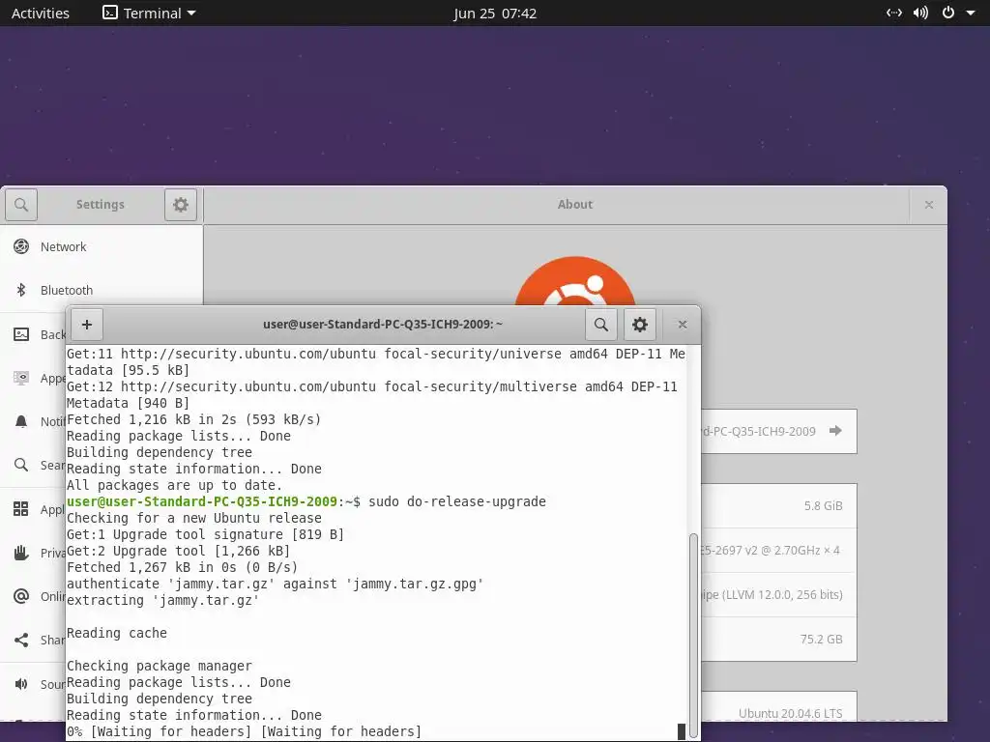Click the Online Accounts at-sign icon
The width and height of the screenshot is (990, 742).
tap(21, 596)
